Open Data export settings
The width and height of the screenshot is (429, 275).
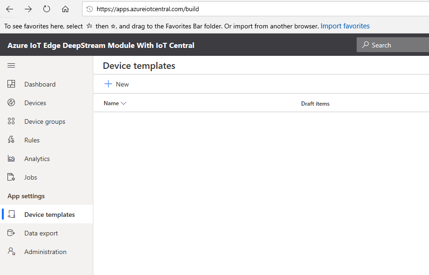point(41,233)
